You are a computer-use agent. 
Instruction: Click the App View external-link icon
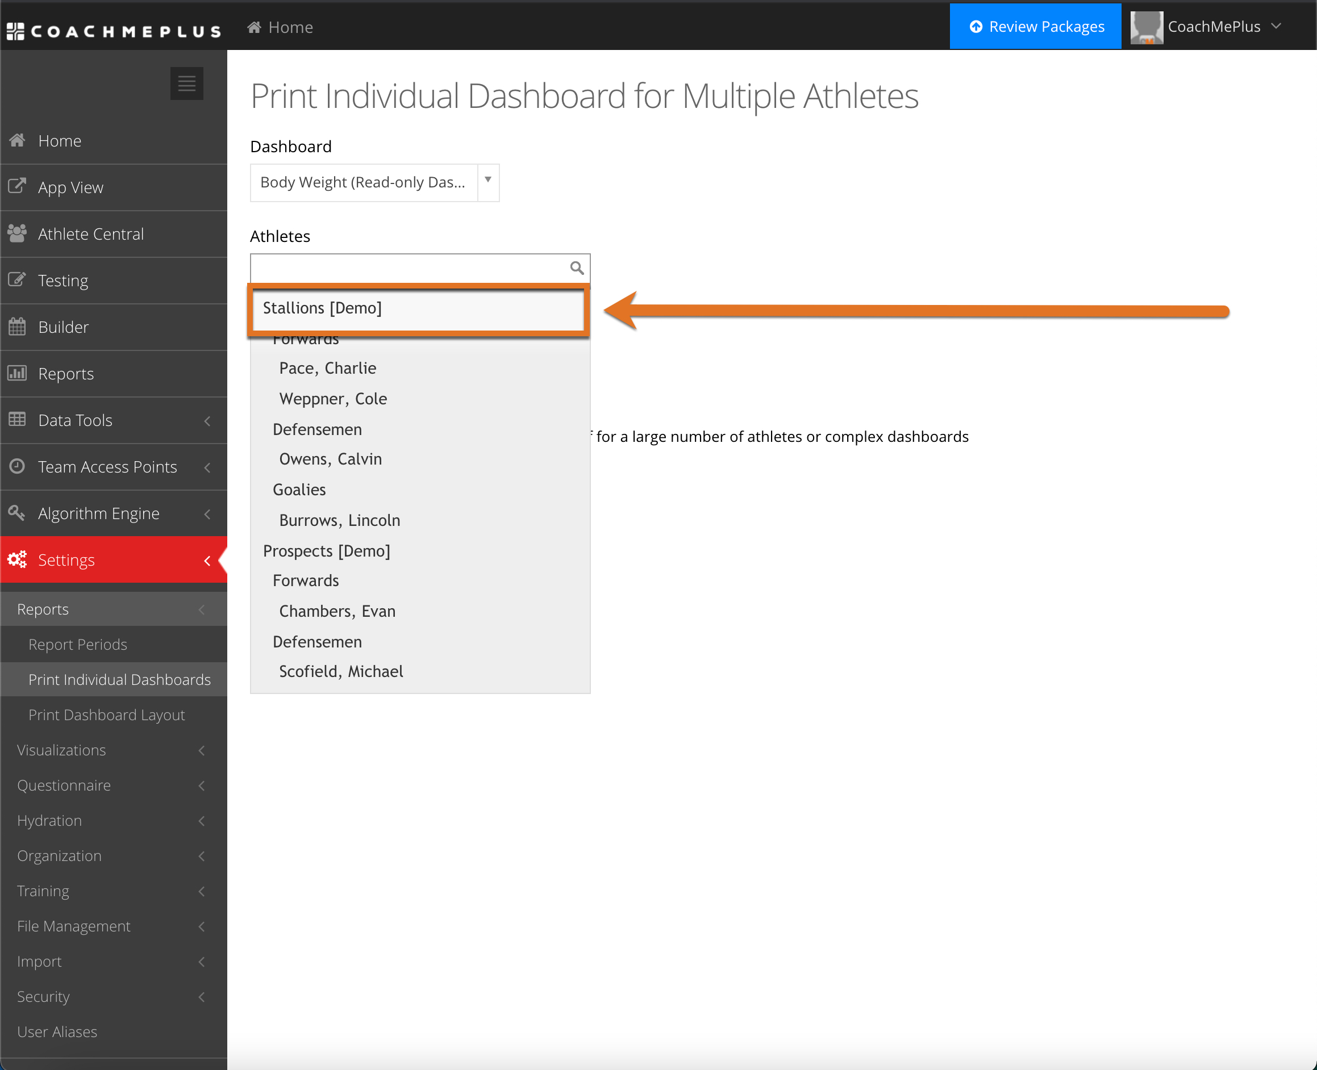[17, 186]
